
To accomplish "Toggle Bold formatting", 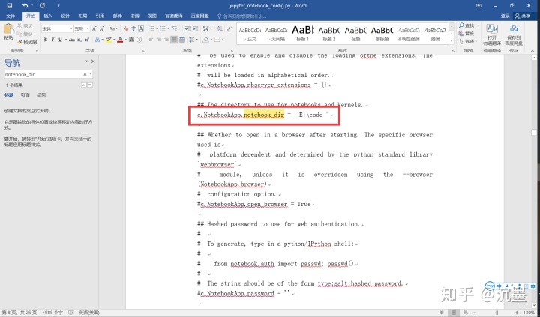I will 45,40.
